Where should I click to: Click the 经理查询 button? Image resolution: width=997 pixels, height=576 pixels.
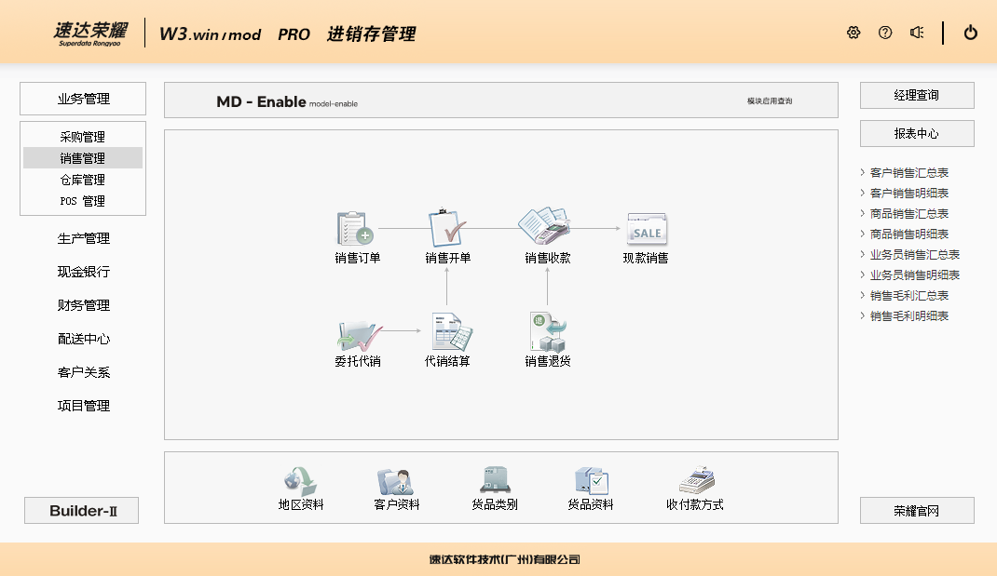click(917, 95)
